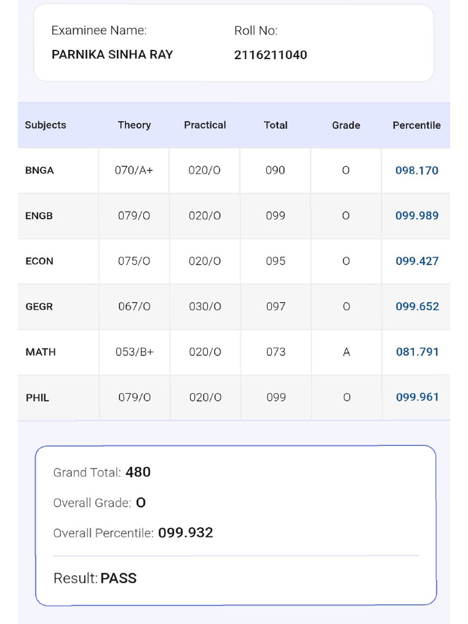Click the Percentile column header
The width and height of the screenshot is (468, 624).
tap(417, 125)
